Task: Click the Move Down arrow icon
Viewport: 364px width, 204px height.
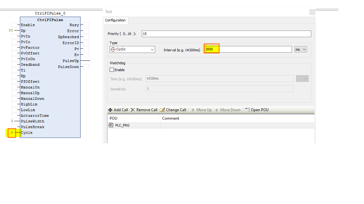Action: coord(217,110)
